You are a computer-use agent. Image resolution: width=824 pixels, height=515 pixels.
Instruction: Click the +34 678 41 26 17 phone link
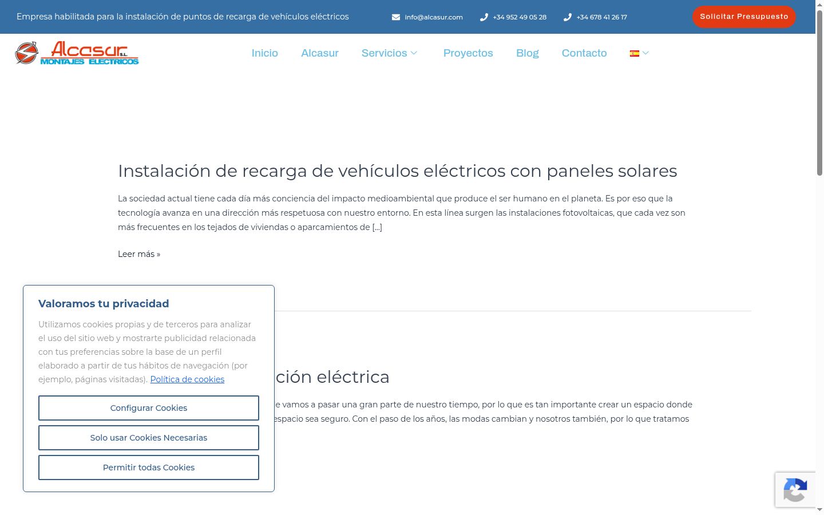click(x=602, y=17)
